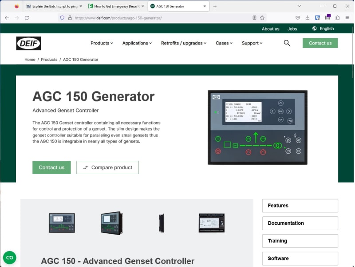Viewport: 355px width, 267px height.
Task: Click the address bar URL field
Action: pos(162,18)
